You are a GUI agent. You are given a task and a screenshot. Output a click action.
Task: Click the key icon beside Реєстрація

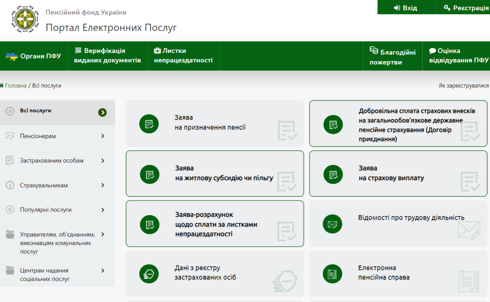[x=447, y=8]
